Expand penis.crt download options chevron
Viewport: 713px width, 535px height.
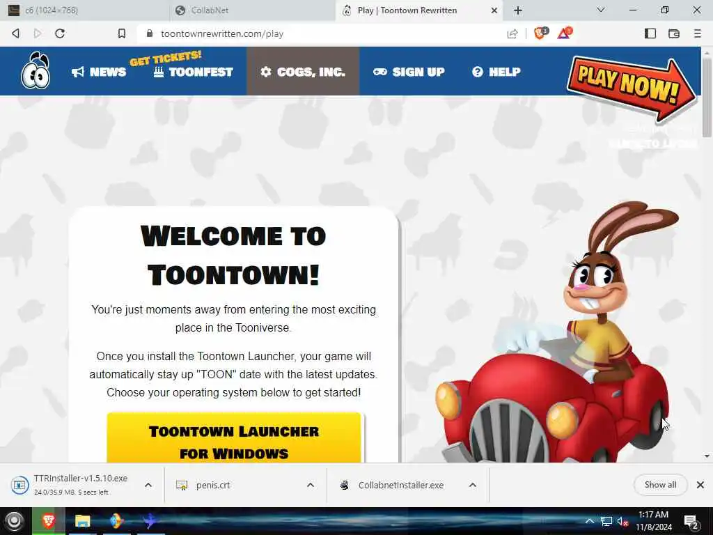[x=310, y=485]
